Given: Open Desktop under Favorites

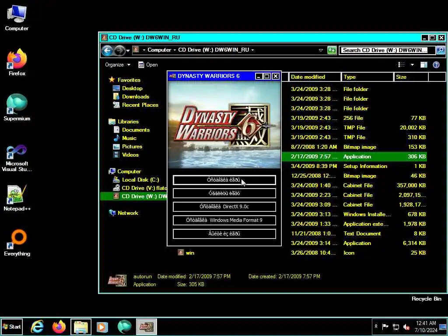Looking at the screenshot, I should [x=132, y=88].
